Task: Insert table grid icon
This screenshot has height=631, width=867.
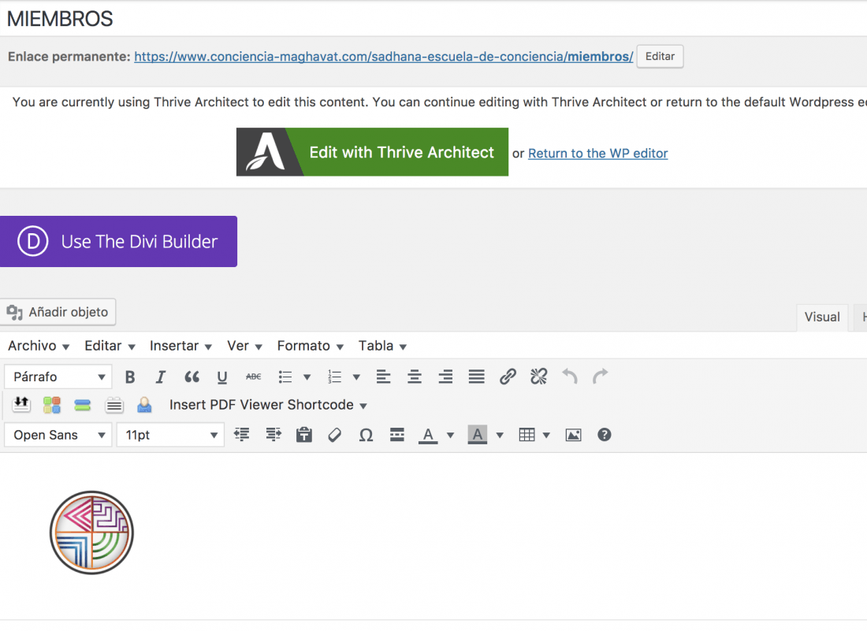Action: [527, 435]
